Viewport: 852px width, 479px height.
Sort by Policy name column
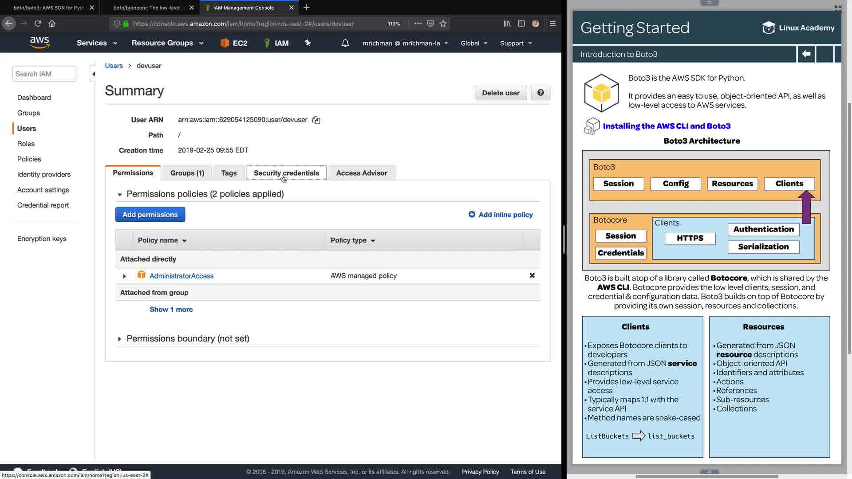click(162, 240)
